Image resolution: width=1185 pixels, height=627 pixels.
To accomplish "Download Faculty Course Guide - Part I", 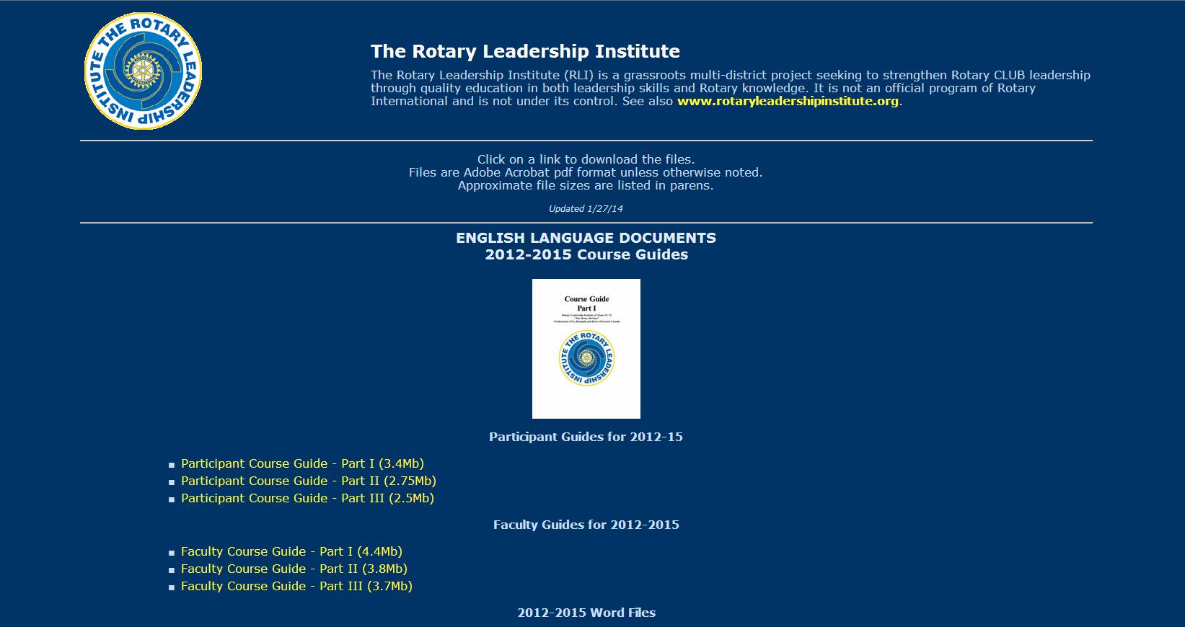I will coord(291,551).
